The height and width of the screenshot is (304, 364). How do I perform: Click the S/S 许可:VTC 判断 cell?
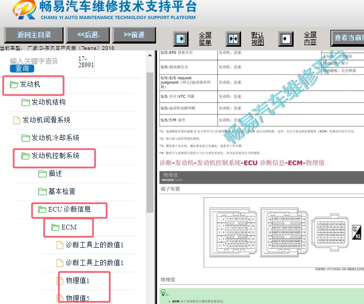coord(188,97)
